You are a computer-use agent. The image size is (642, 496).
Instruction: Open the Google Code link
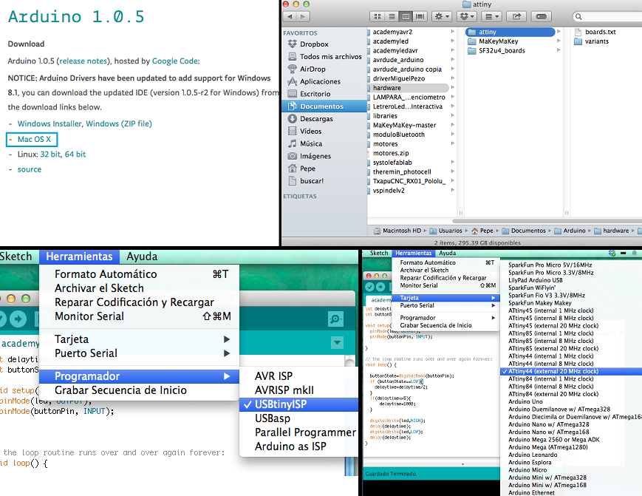(175, 61)
